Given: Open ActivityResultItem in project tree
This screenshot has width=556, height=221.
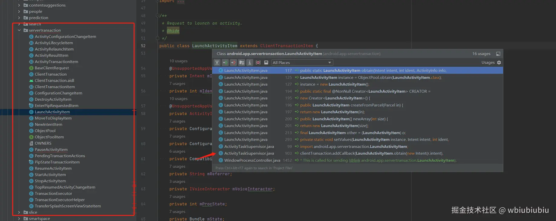Looking at the screenshot, I should pyautogui.click(x=51, y=55).
